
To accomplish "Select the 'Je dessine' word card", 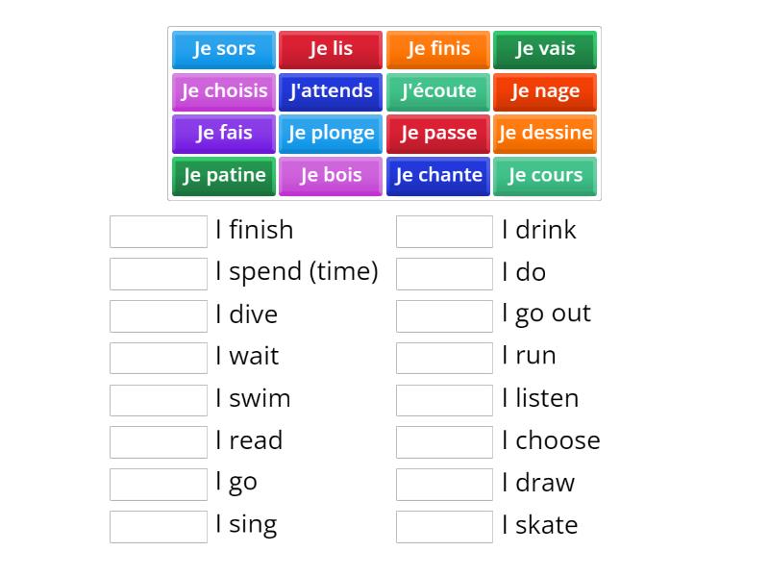I will click(x=545, y=134).
